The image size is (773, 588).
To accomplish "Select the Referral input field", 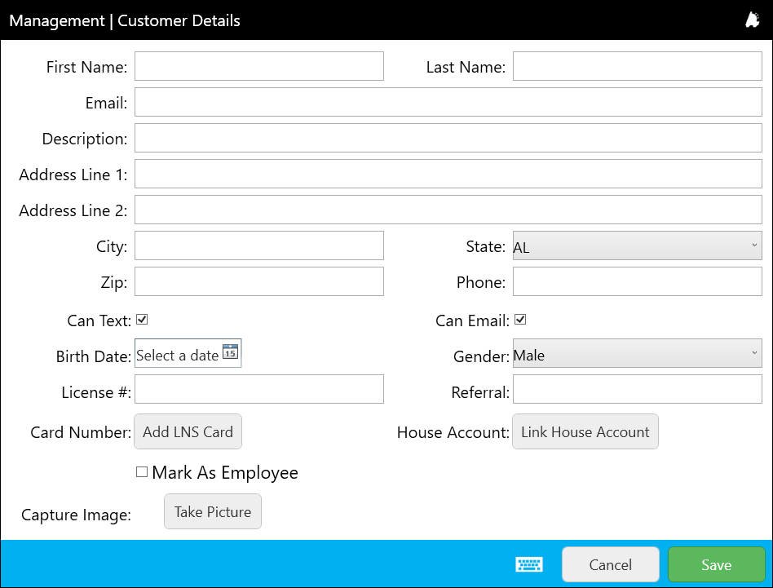I will (x=637, y=390).
